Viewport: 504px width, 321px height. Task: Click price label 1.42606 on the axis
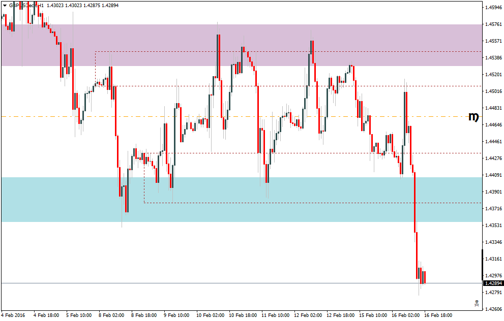point(493,309)
